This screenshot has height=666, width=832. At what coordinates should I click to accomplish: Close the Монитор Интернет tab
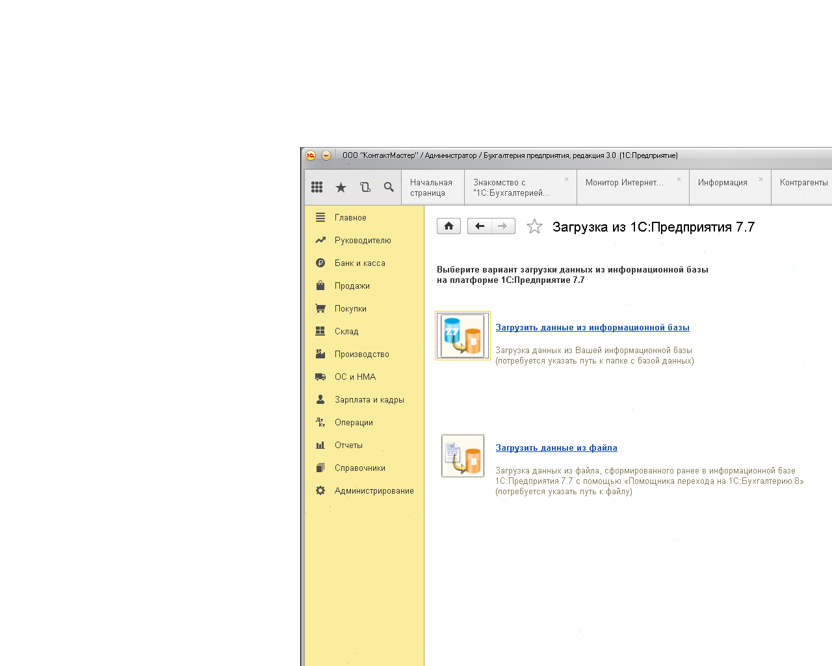click(x=679, y=180)
